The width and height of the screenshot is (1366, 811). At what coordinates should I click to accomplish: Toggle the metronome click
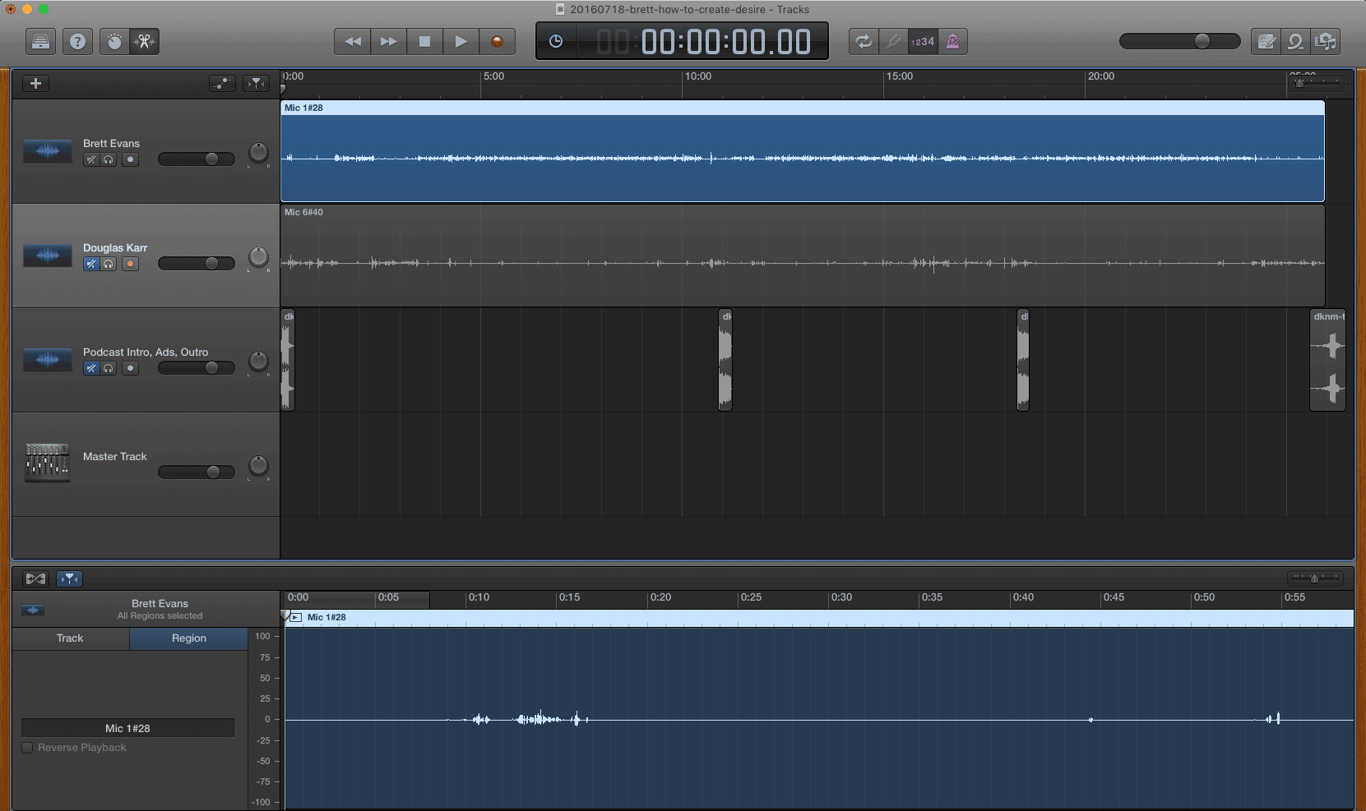coord(953,42)
